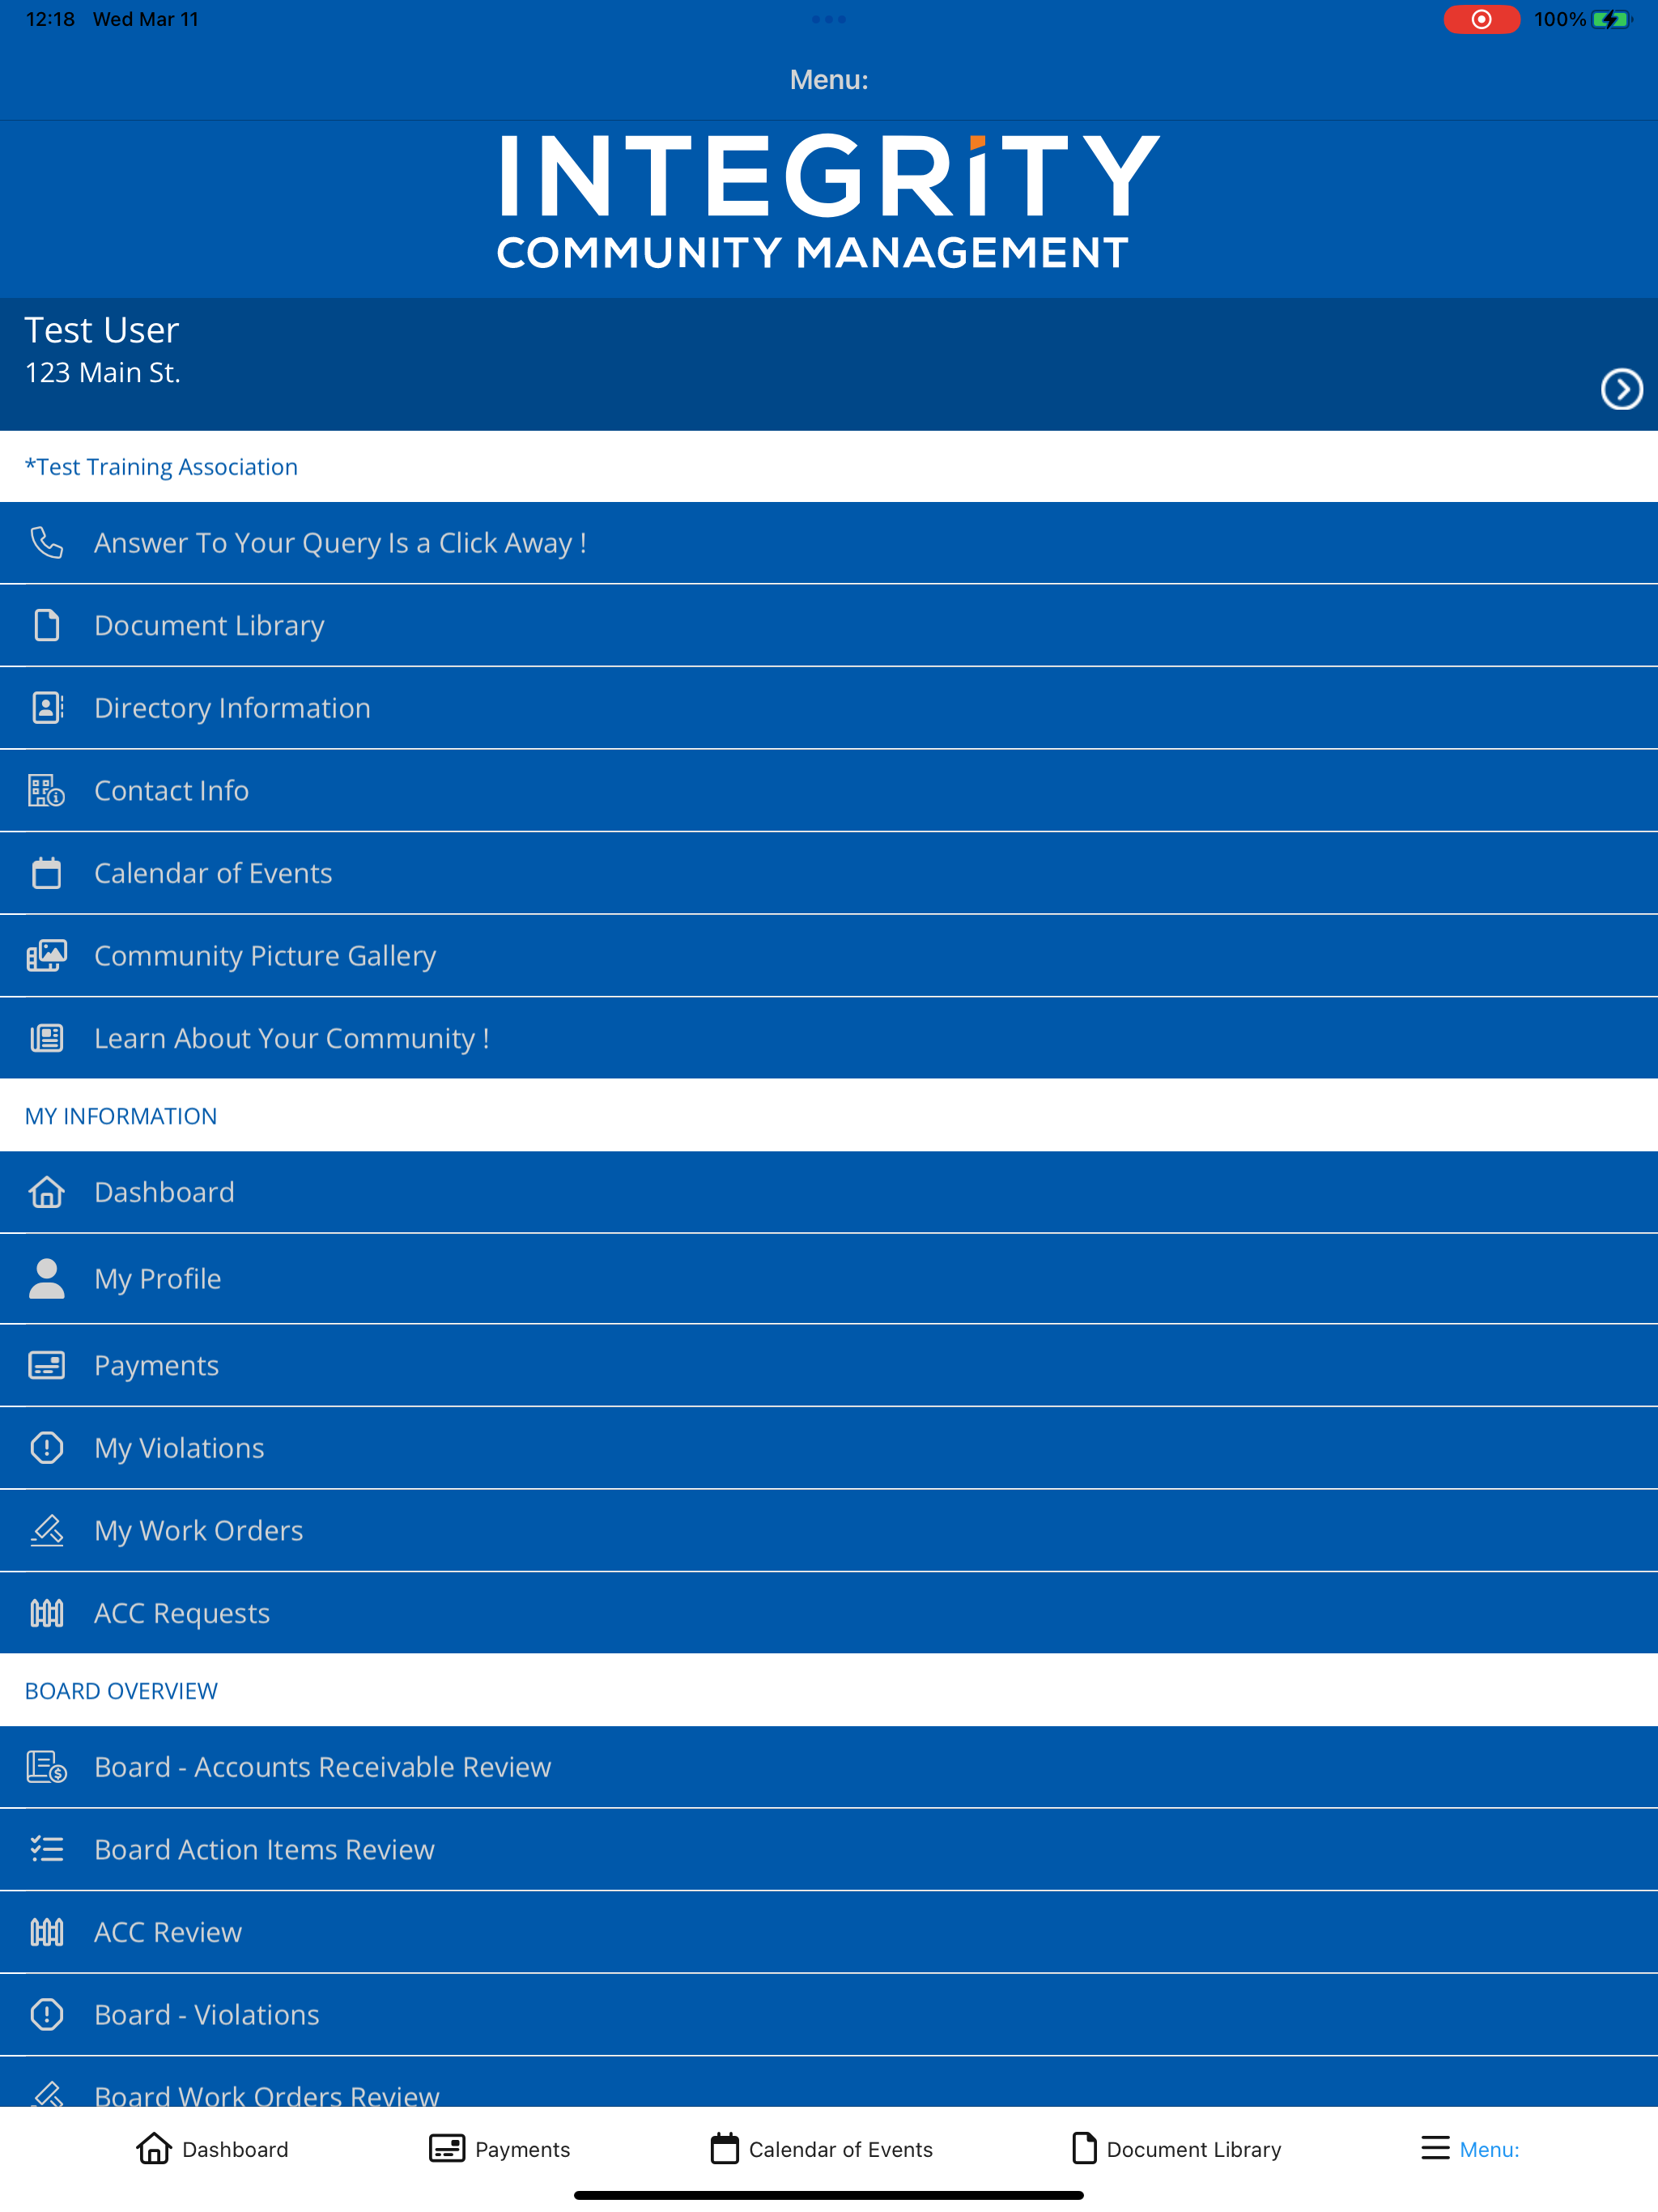Select the Menu: tab label
This screenshot has height=2212, width=1658.
tap(1489, 2149)
